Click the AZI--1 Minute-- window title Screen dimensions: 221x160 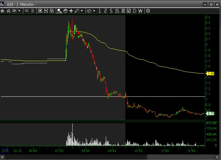[x=21, y=4]
